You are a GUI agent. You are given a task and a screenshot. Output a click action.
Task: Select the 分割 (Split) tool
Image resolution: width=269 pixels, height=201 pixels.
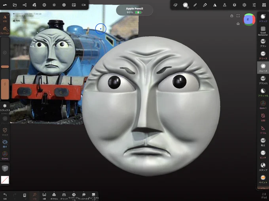263,117
